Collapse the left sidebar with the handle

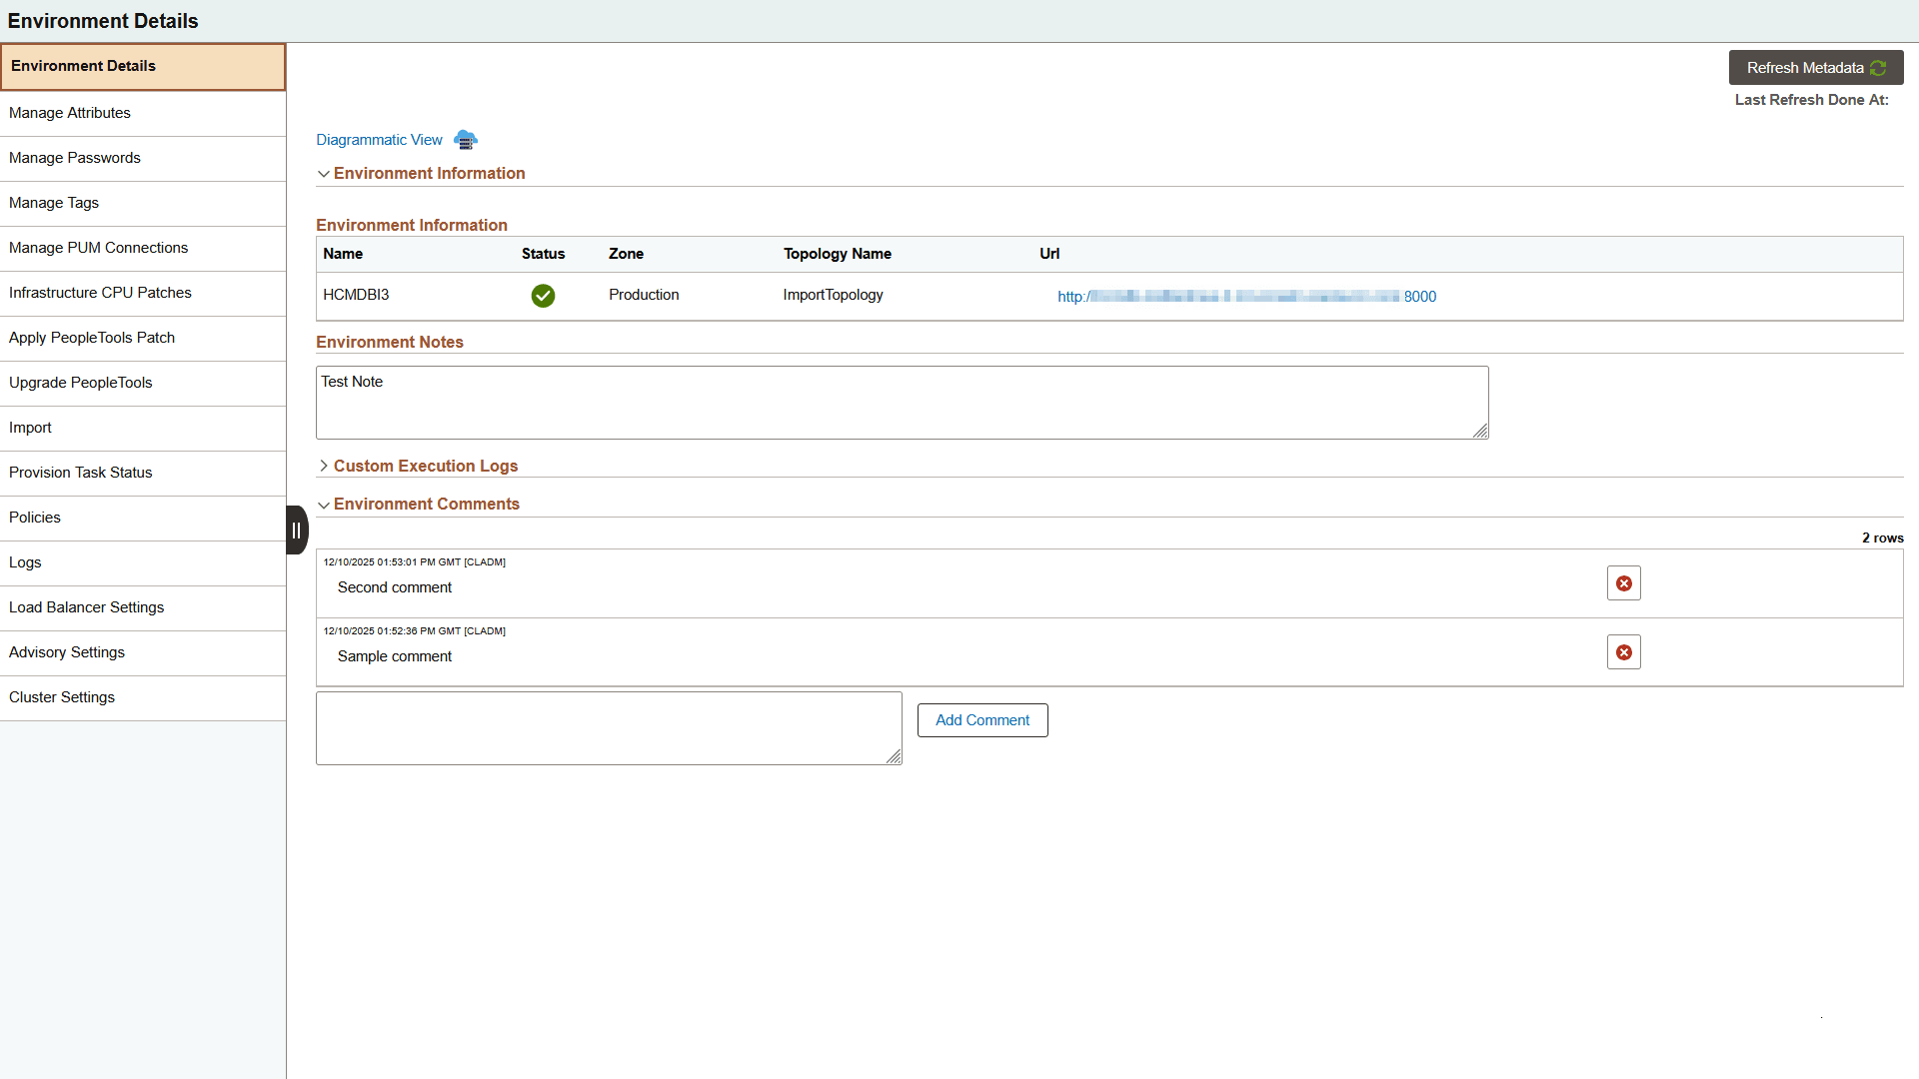pos(296,531)
